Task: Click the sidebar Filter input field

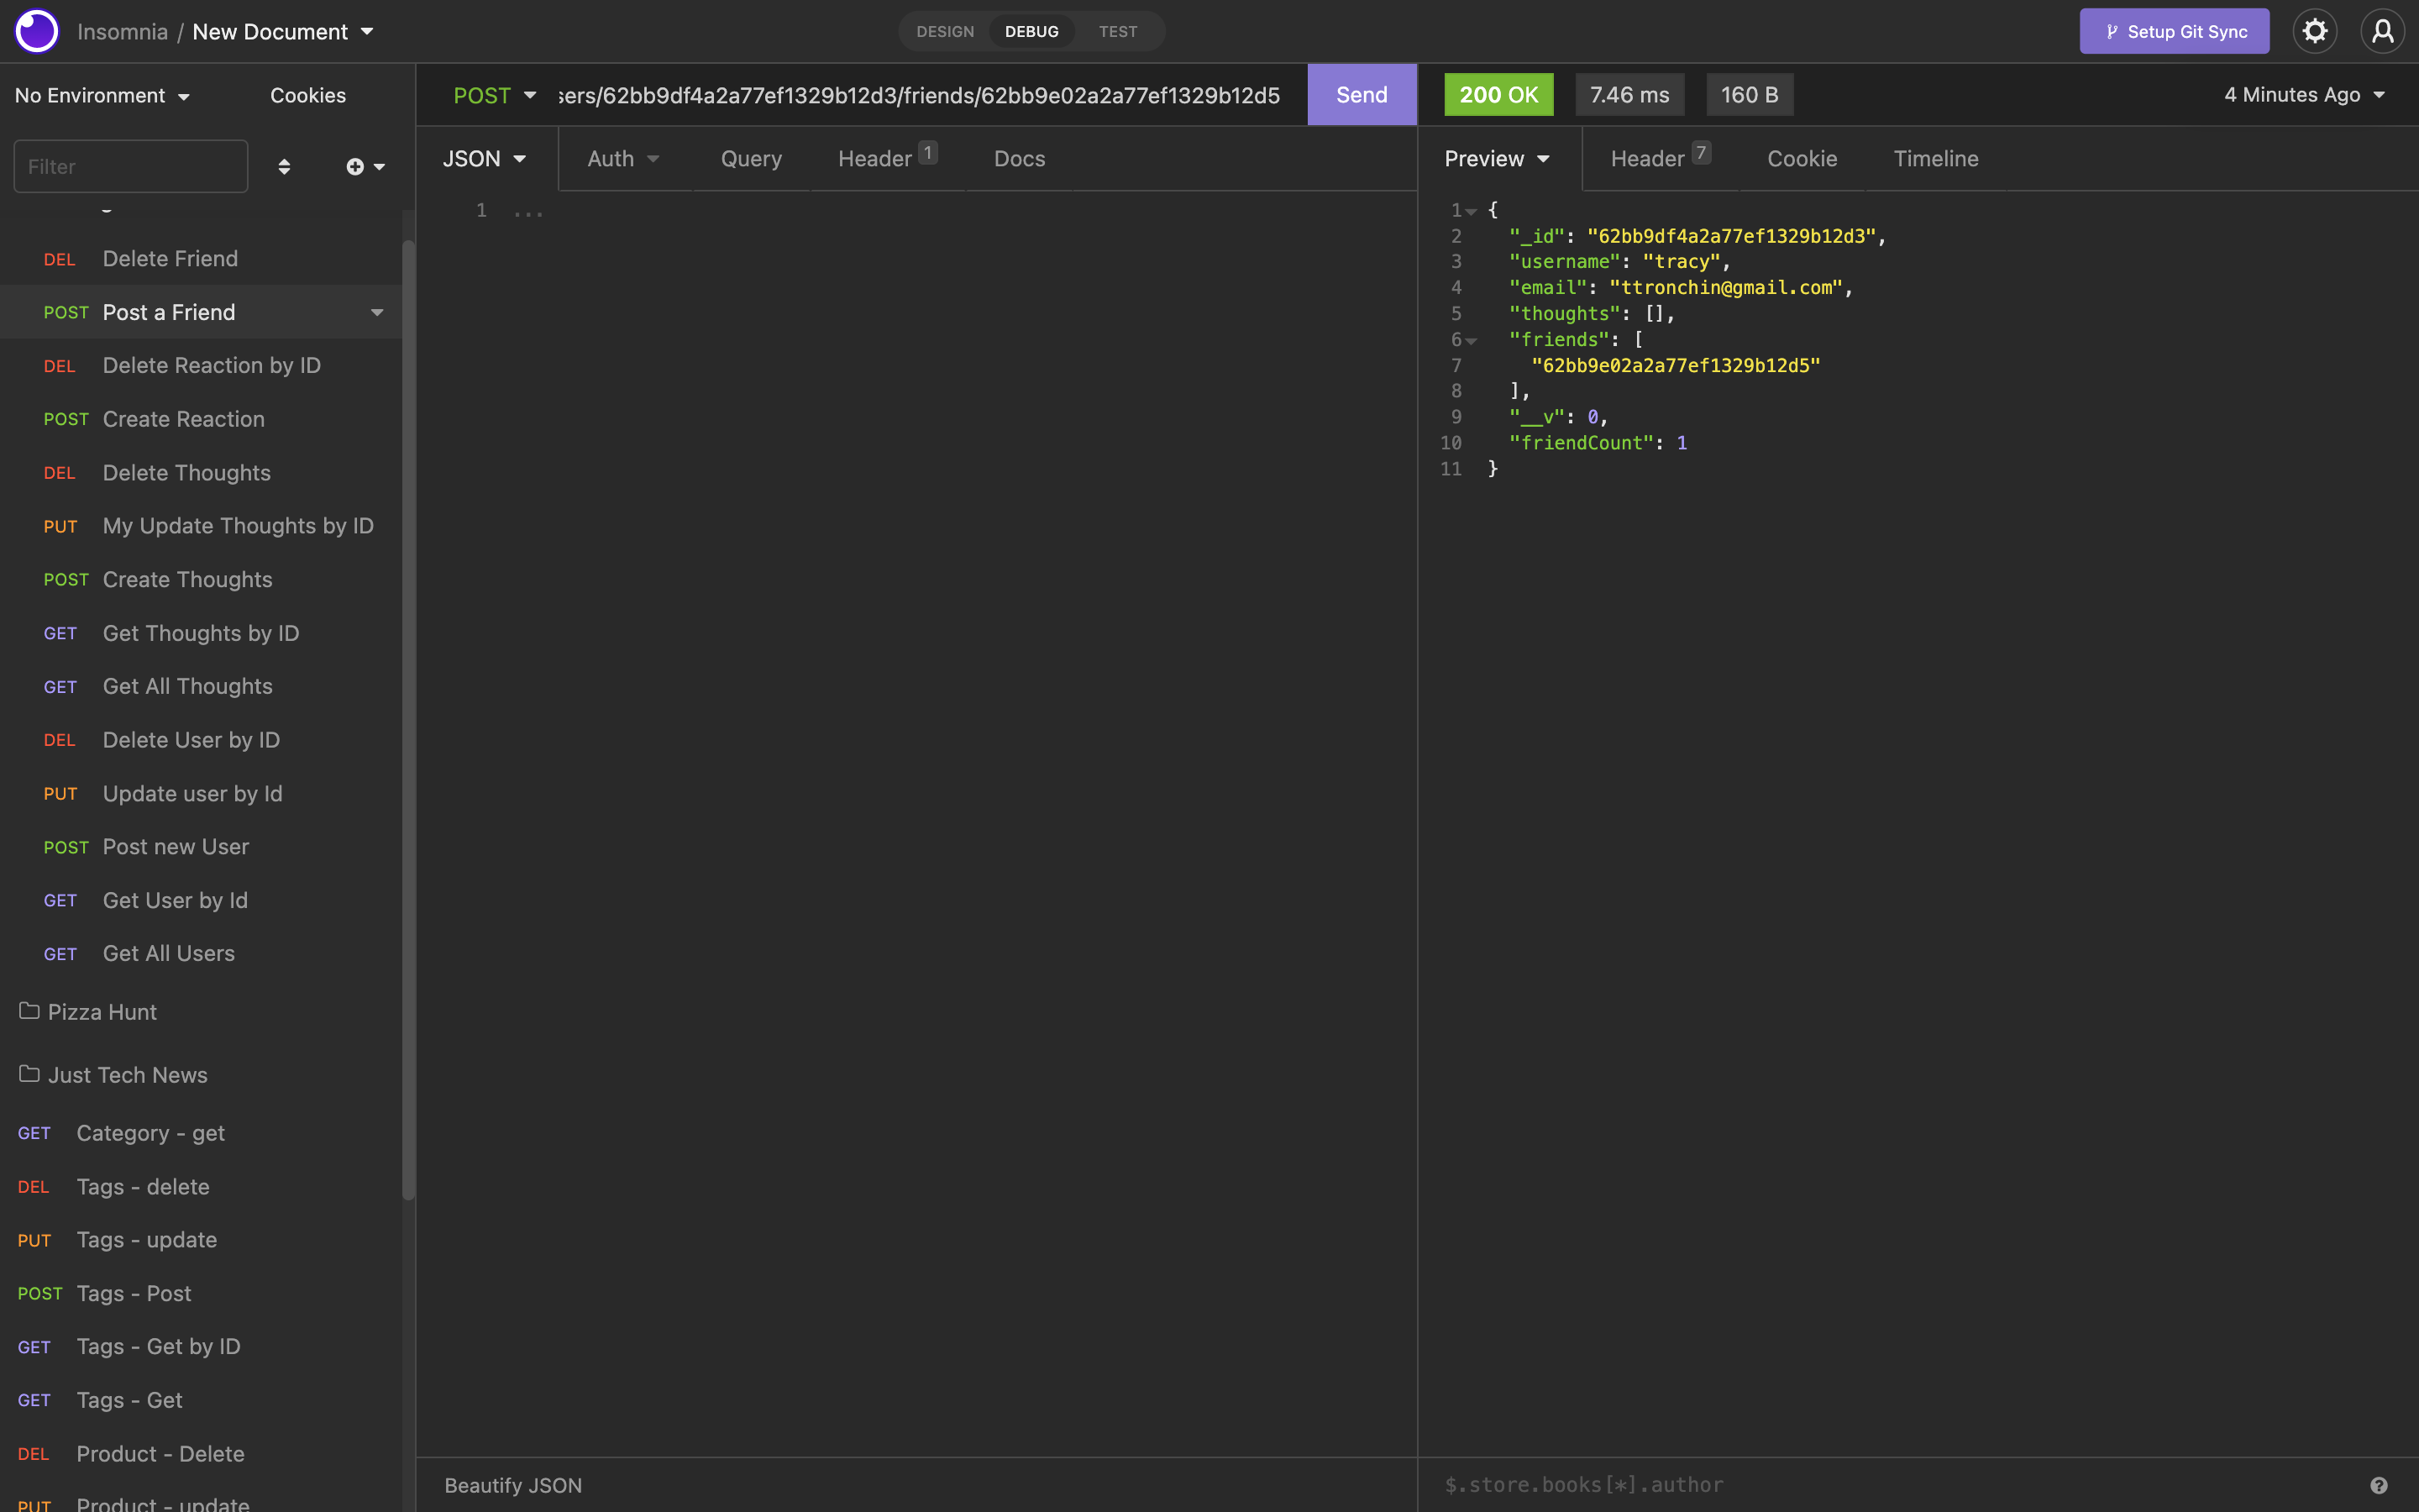Action: pos(130,166)
